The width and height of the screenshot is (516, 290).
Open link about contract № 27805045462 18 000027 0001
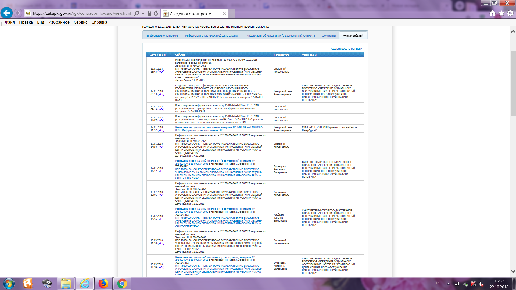(219, 129)
